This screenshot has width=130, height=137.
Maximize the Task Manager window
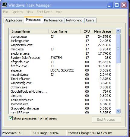[117, 5]
